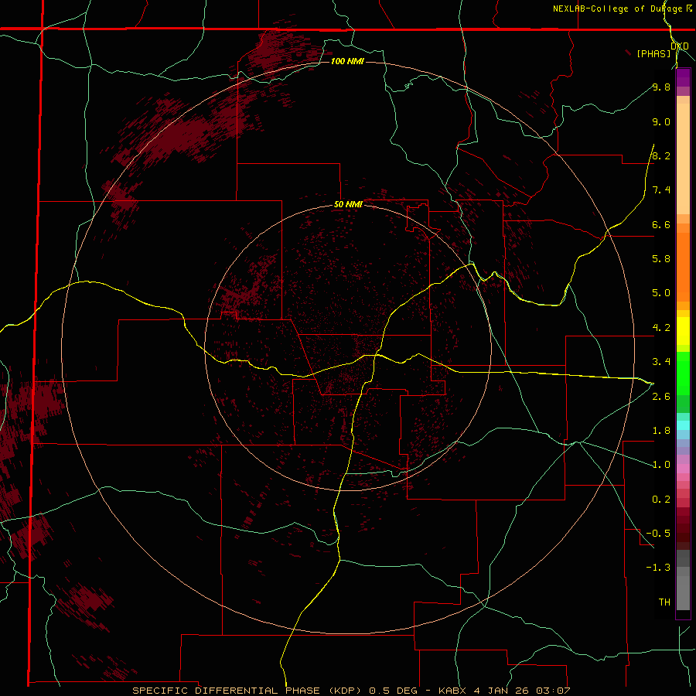The width and height of the screenshot is (696, 696).
Task: Click the 1.0 legend value
Action: click(x=661, y=465)
